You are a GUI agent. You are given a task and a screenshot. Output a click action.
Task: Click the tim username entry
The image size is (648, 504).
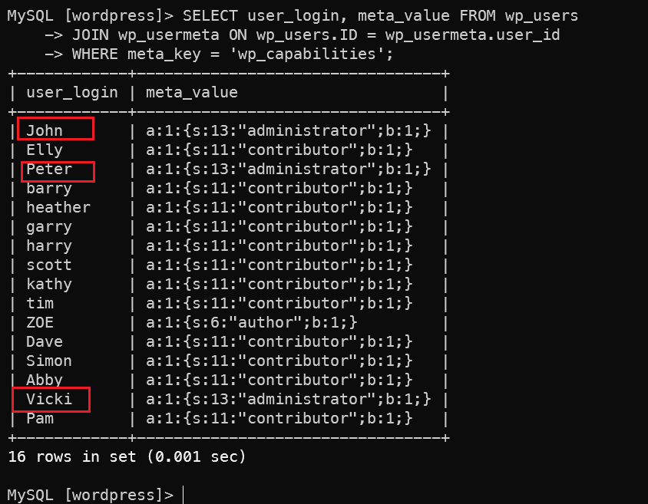[40, 303]
